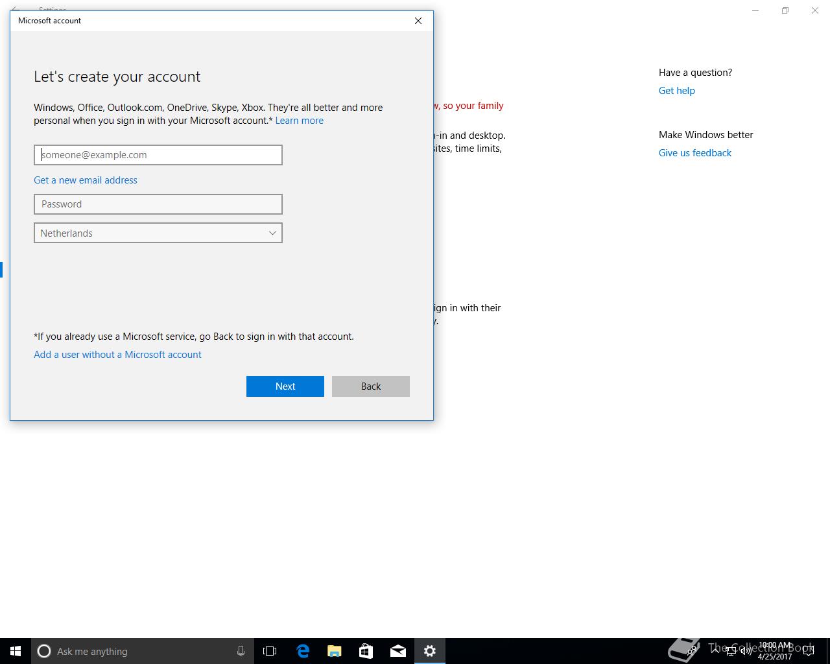The image size is (830, 664).
Task: Open 'Get help' link in Settings window
Action: (676, 91)
